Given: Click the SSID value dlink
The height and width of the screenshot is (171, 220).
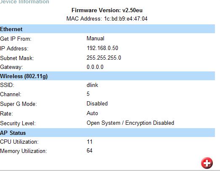Looking at the screenshot, I should point(92,85).
